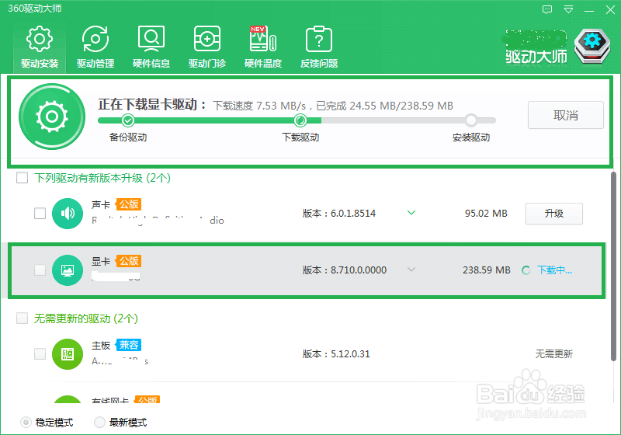Click the 驱动大师 logo badge icon
The height and width of the screenshot is (435, 621).
592,47
